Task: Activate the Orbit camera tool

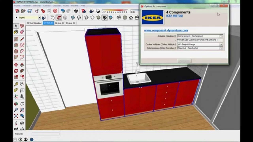Action: (x=16, y=104)
